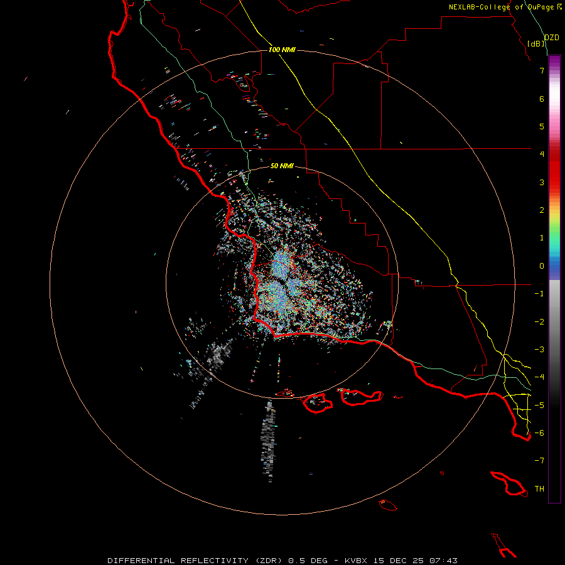Click the 3 value on the color scale

542,182
